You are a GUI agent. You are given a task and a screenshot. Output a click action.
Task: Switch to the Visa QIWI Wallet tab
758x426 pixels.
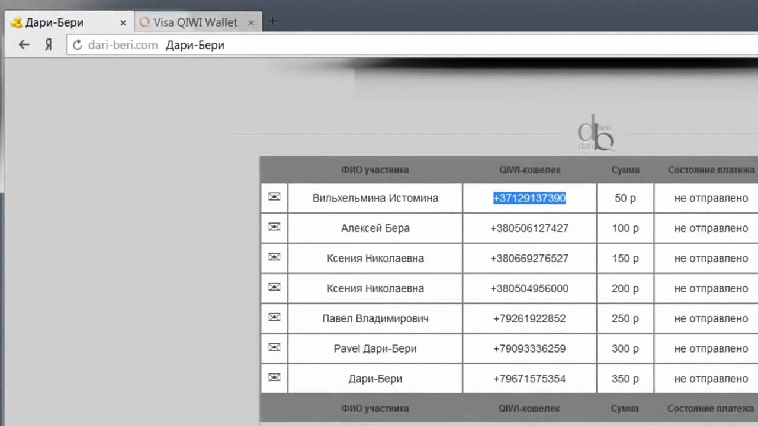click(198, 22)
